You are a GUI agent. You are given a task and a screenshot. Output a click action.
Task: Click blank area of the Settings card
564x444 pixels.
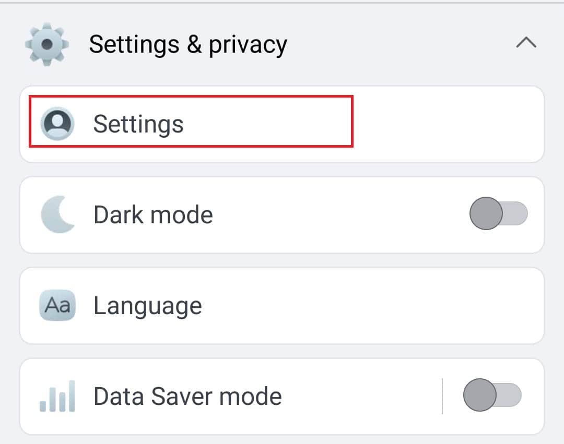coord(449,124)
